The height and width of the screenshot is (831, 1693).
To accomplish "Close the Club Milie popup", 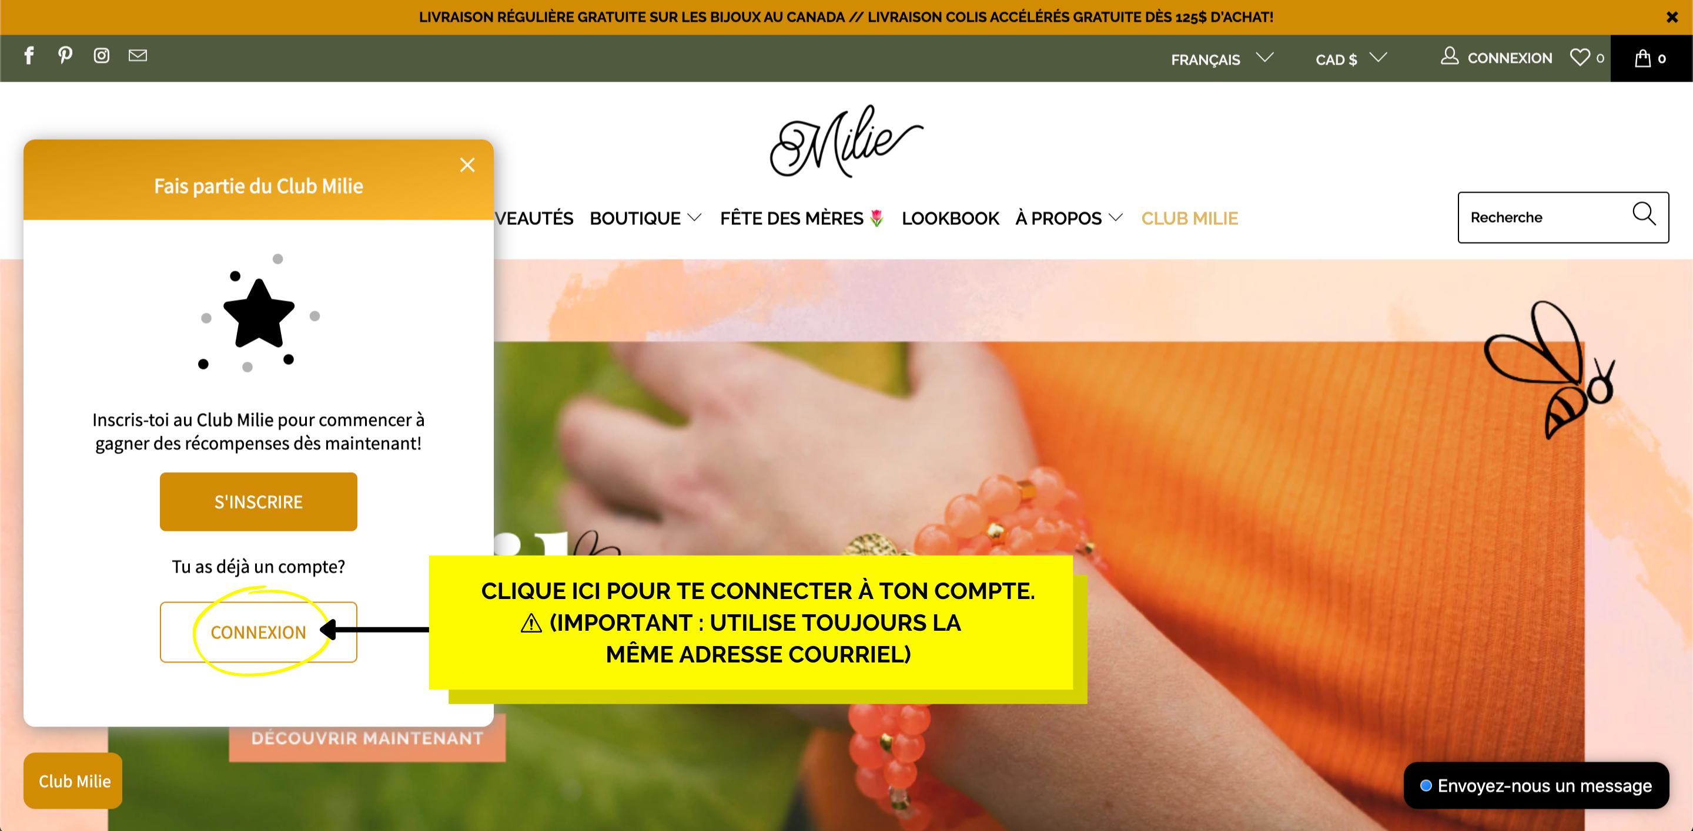I will point(467,164).
